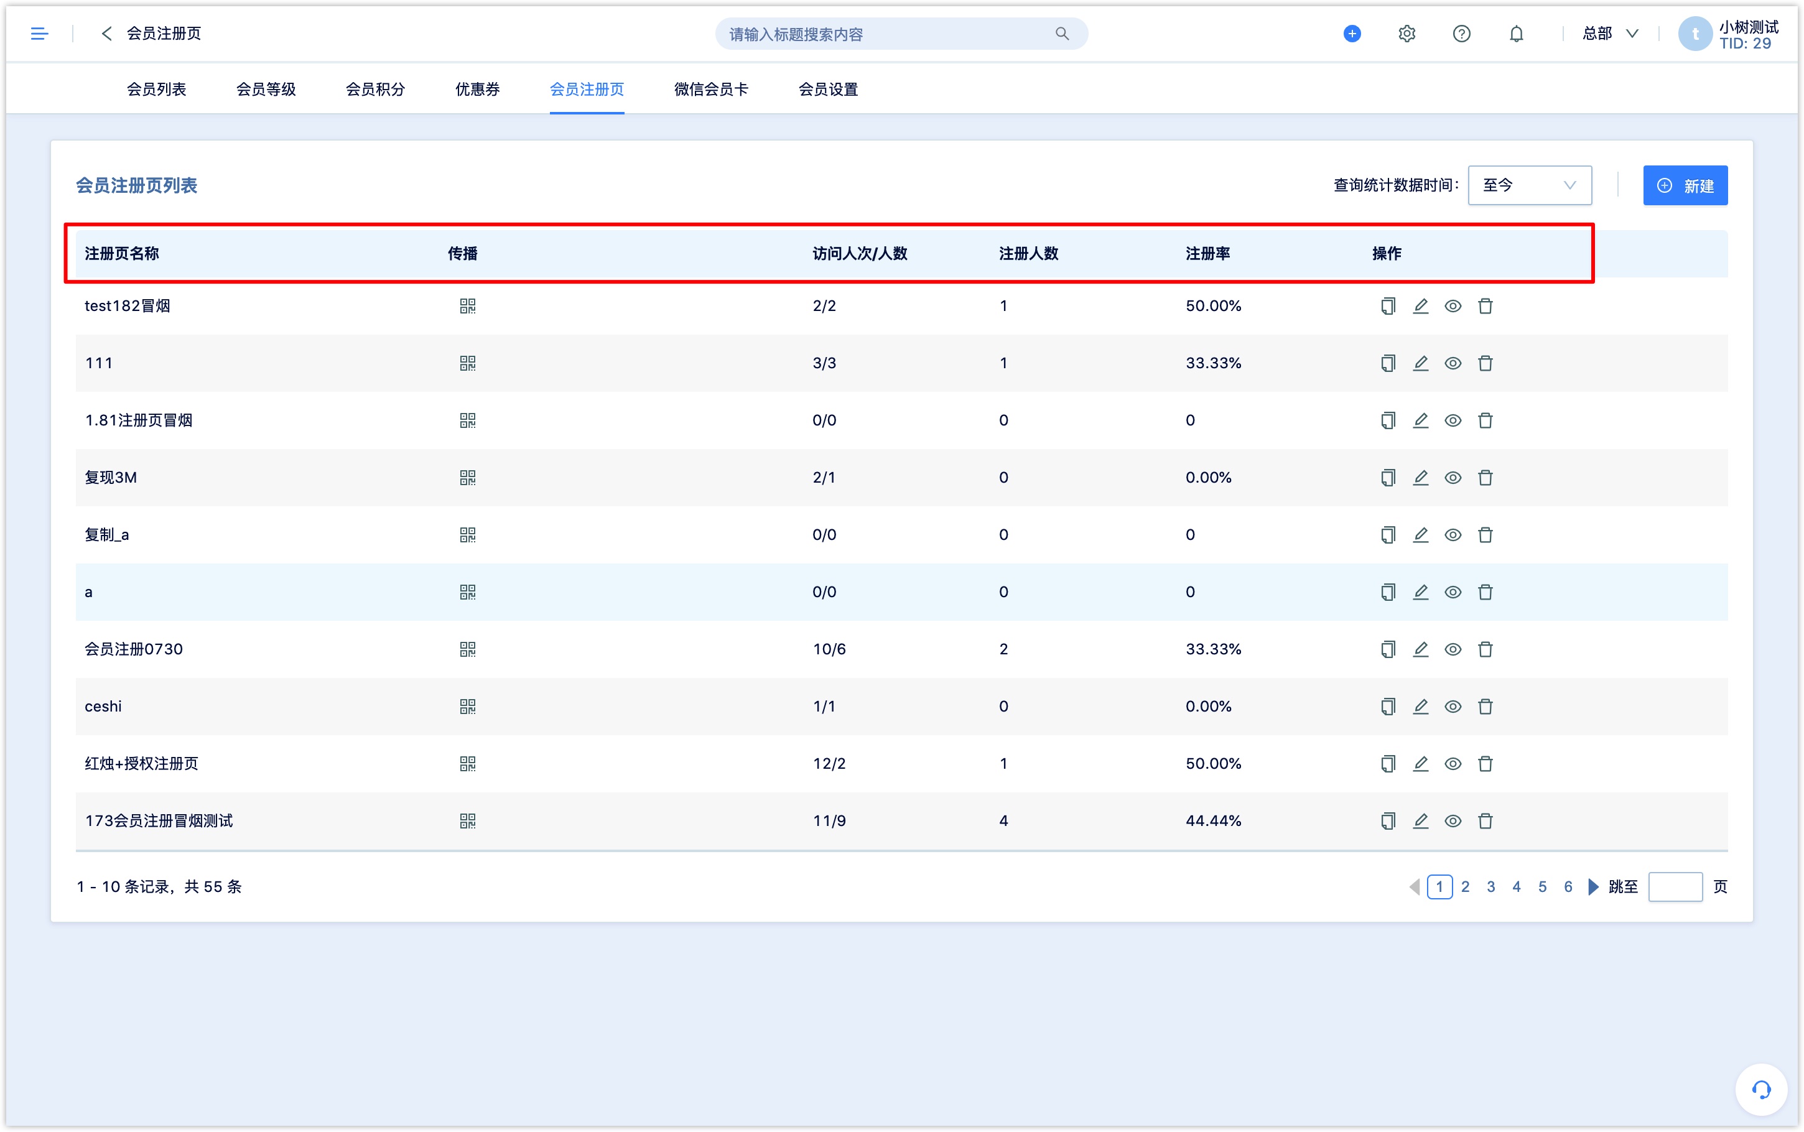
Task: Show the QR code for test182冒烟
Action: [x=467, y=306]
